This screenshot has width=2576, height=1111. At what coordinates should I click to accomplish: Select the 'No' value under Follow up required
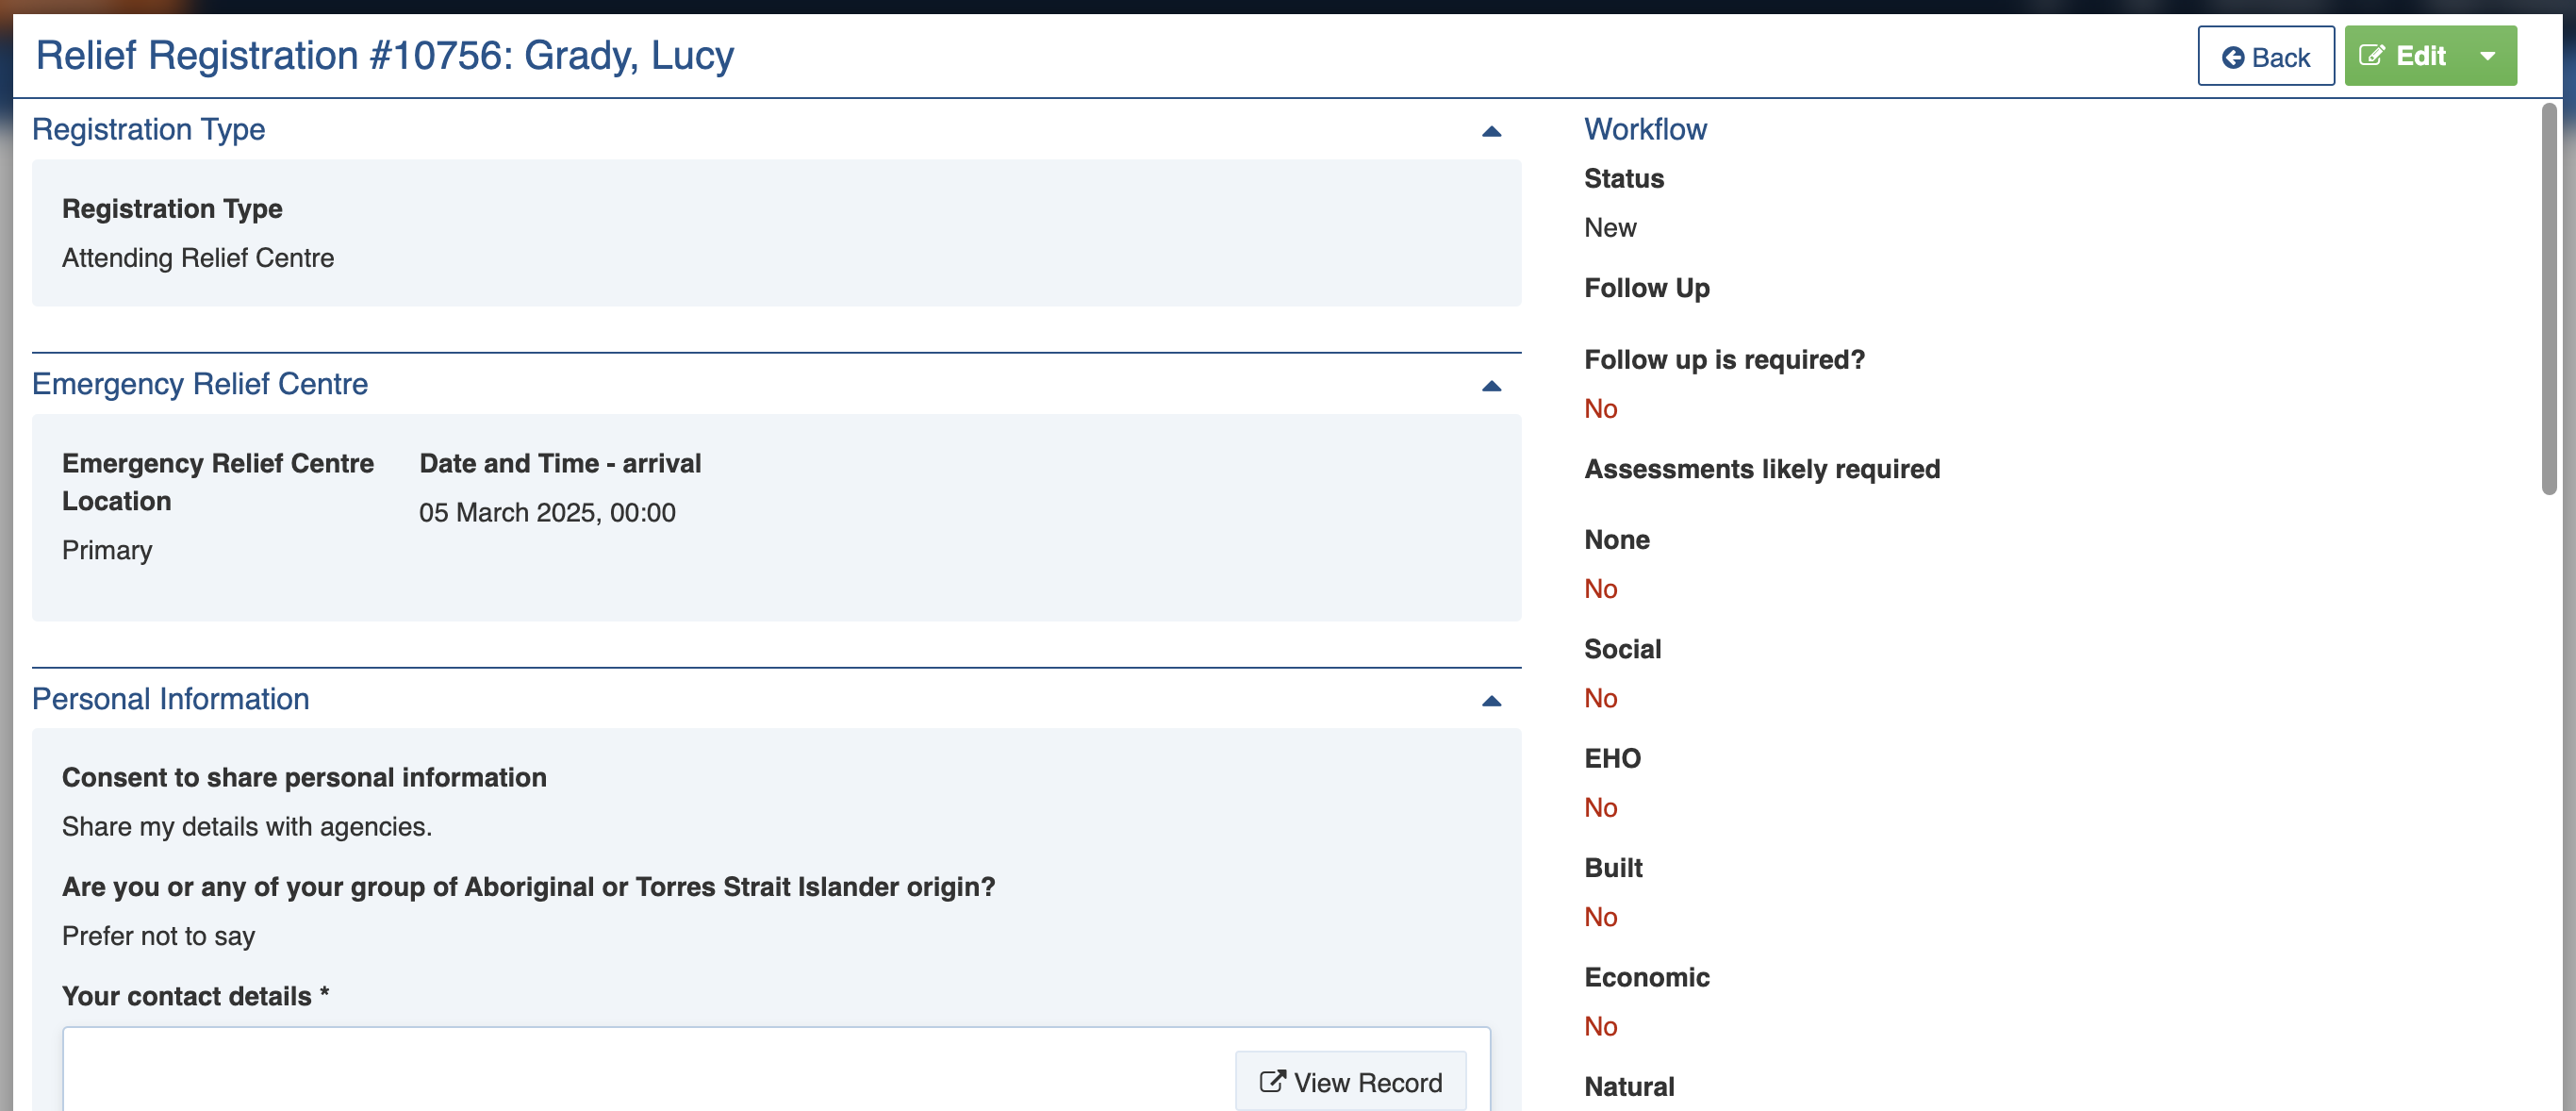coord(1600,408)
